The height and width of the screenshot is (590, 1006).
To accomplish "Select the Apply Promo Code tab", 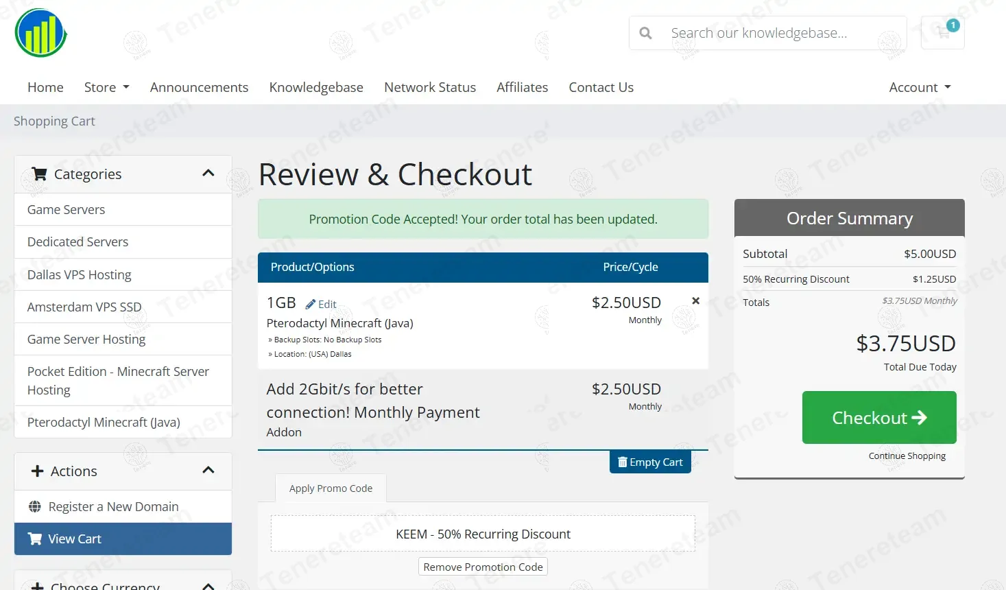I will (x=331, y=488).
